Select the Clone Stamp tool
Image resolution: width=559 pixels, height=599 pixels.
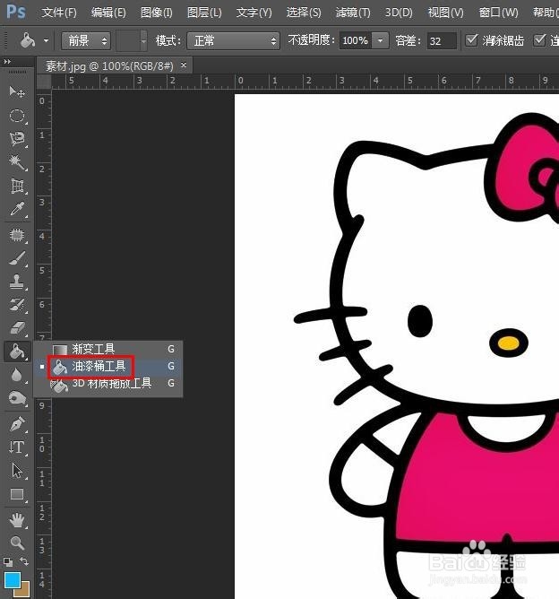pos(17,282)
